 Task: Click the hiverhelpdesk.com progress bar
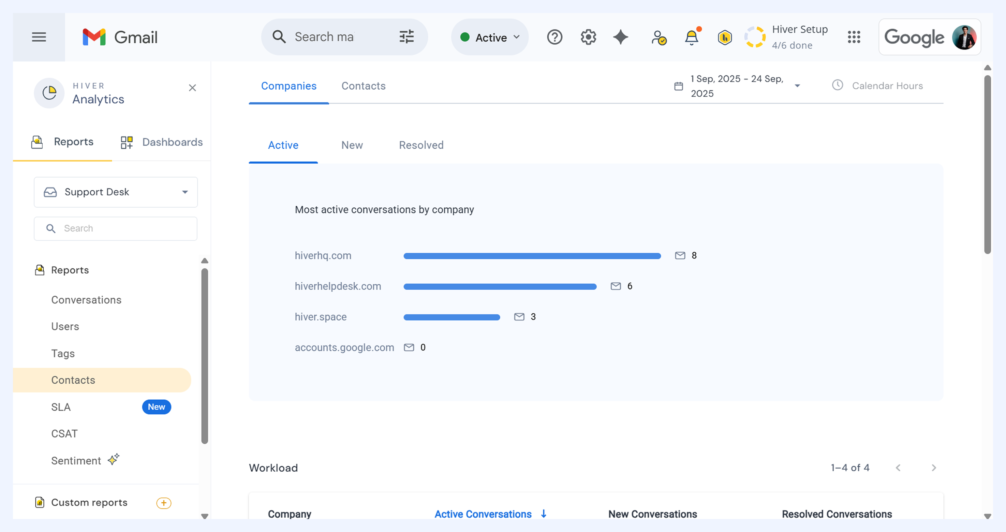(x=500, y=286)
